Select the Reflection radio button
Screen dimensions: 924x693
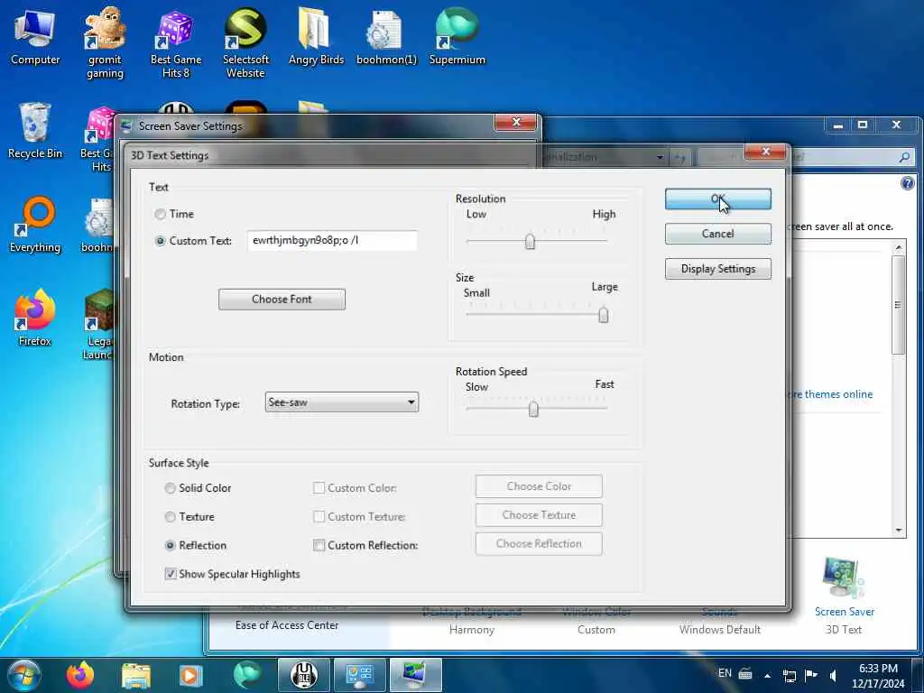pos(171,546)
